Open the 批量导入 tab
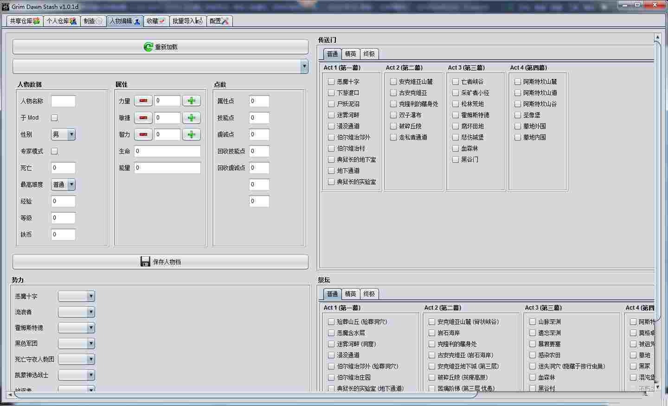This screenshot has width=668, height=406. (187, 21)
